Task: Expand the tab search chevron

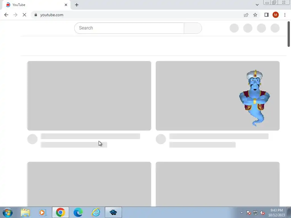Action: point(257,5)
